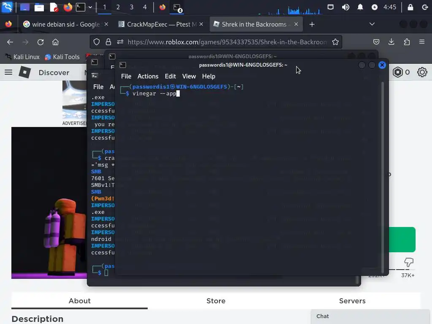Expand the terminal launcher dropdown arrow
The height and width of the screenshot is (324, 432).
(x=90, y=7)
